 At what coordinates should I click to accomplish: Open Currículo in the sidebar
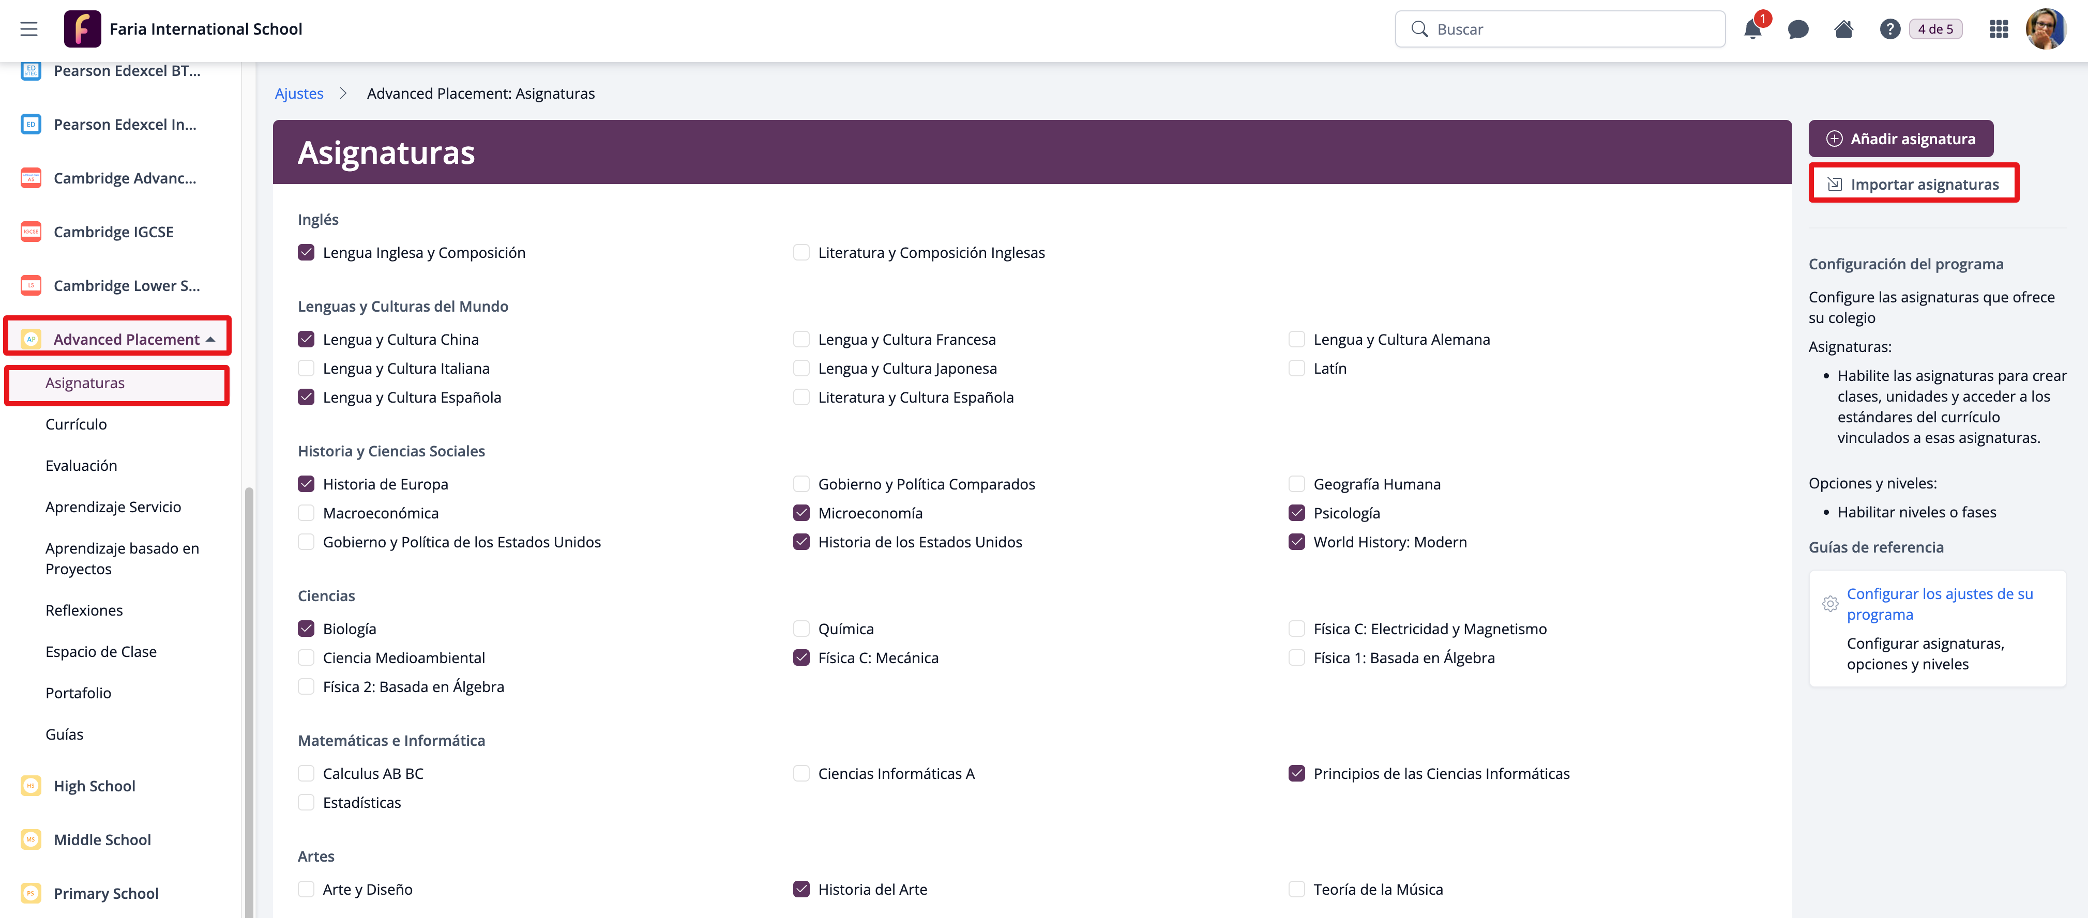click(76, 424)
